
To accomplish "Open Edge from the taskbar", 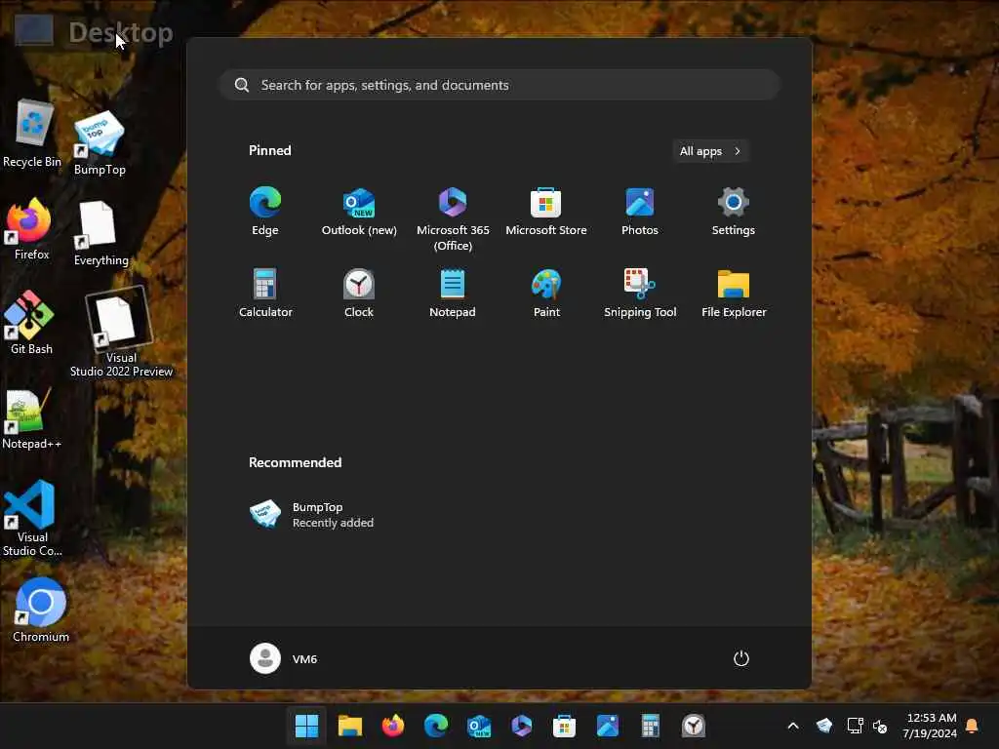I will pos(436,726).
